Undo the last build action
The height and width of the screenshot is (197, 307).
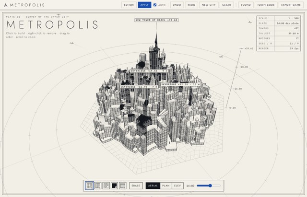[177, 5]
